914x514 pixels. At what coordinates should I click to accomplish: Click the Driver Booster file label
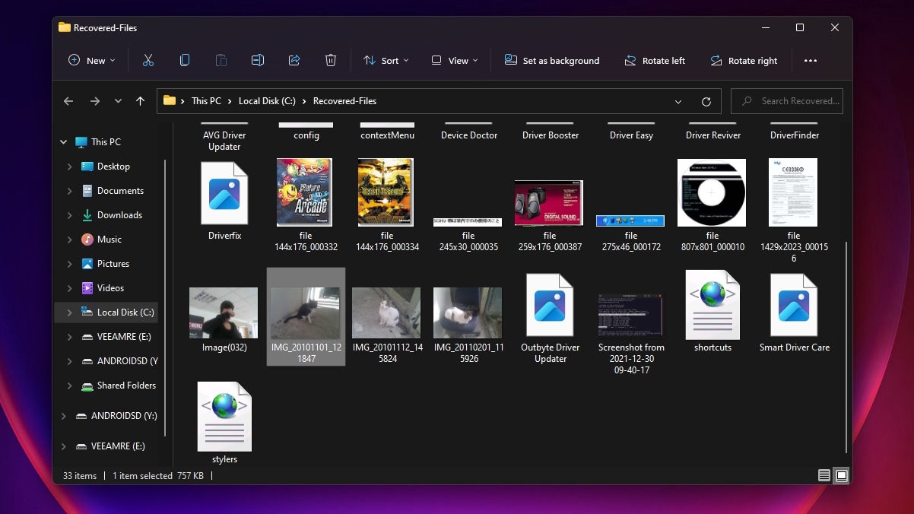(x=551, y=135)
